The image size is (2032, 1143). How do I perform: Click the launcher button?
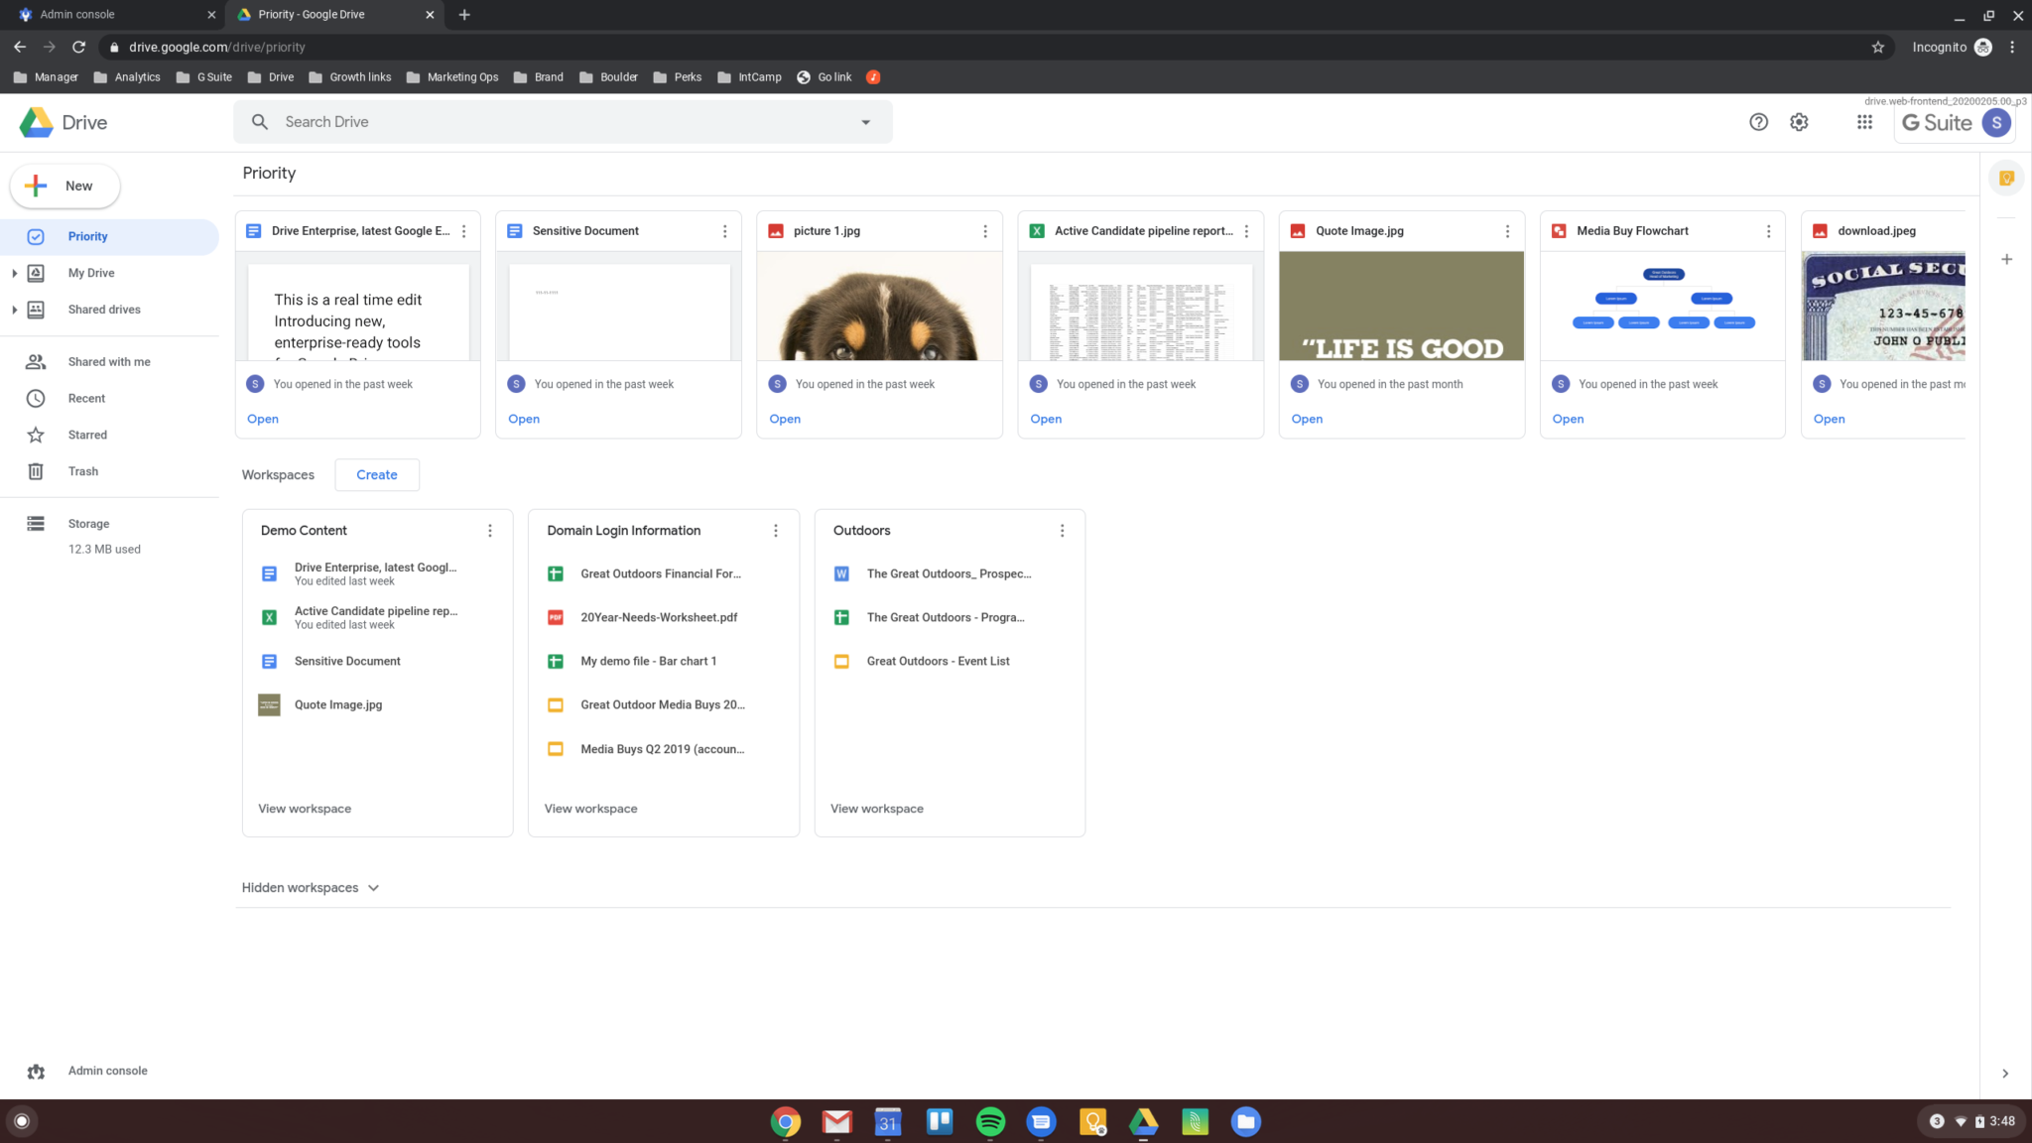click(x=22, y=1122)
